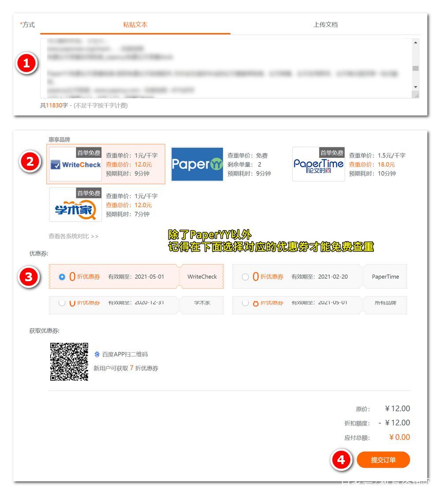Viewport: 441px width, 495px height.
Task: Open the 查看各系统对比 link
Action: (x=73, y=236)
